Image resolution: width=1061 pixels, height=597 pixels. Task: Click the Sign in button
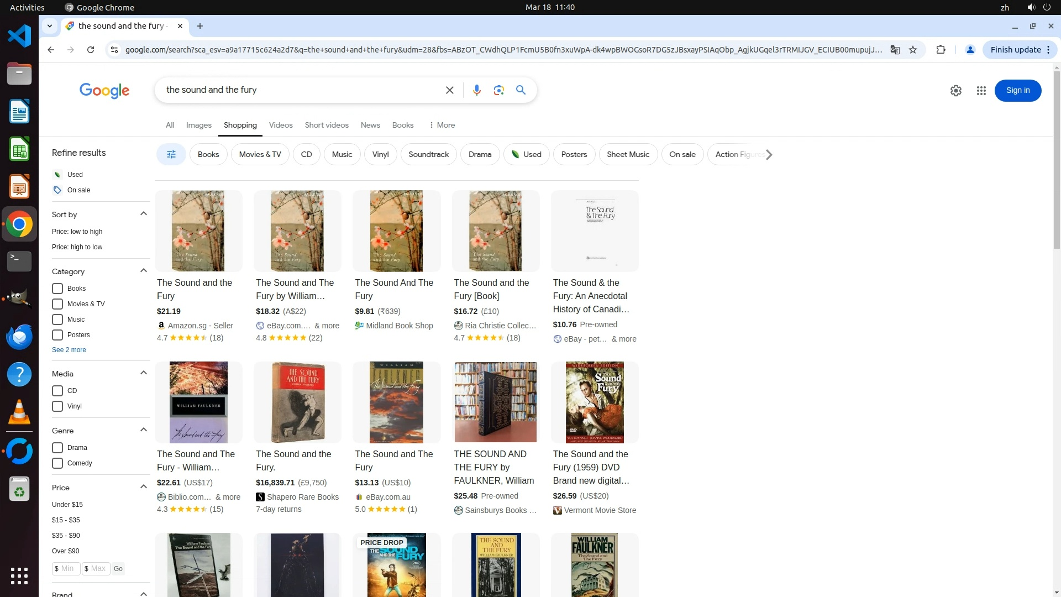[1017, 91]
